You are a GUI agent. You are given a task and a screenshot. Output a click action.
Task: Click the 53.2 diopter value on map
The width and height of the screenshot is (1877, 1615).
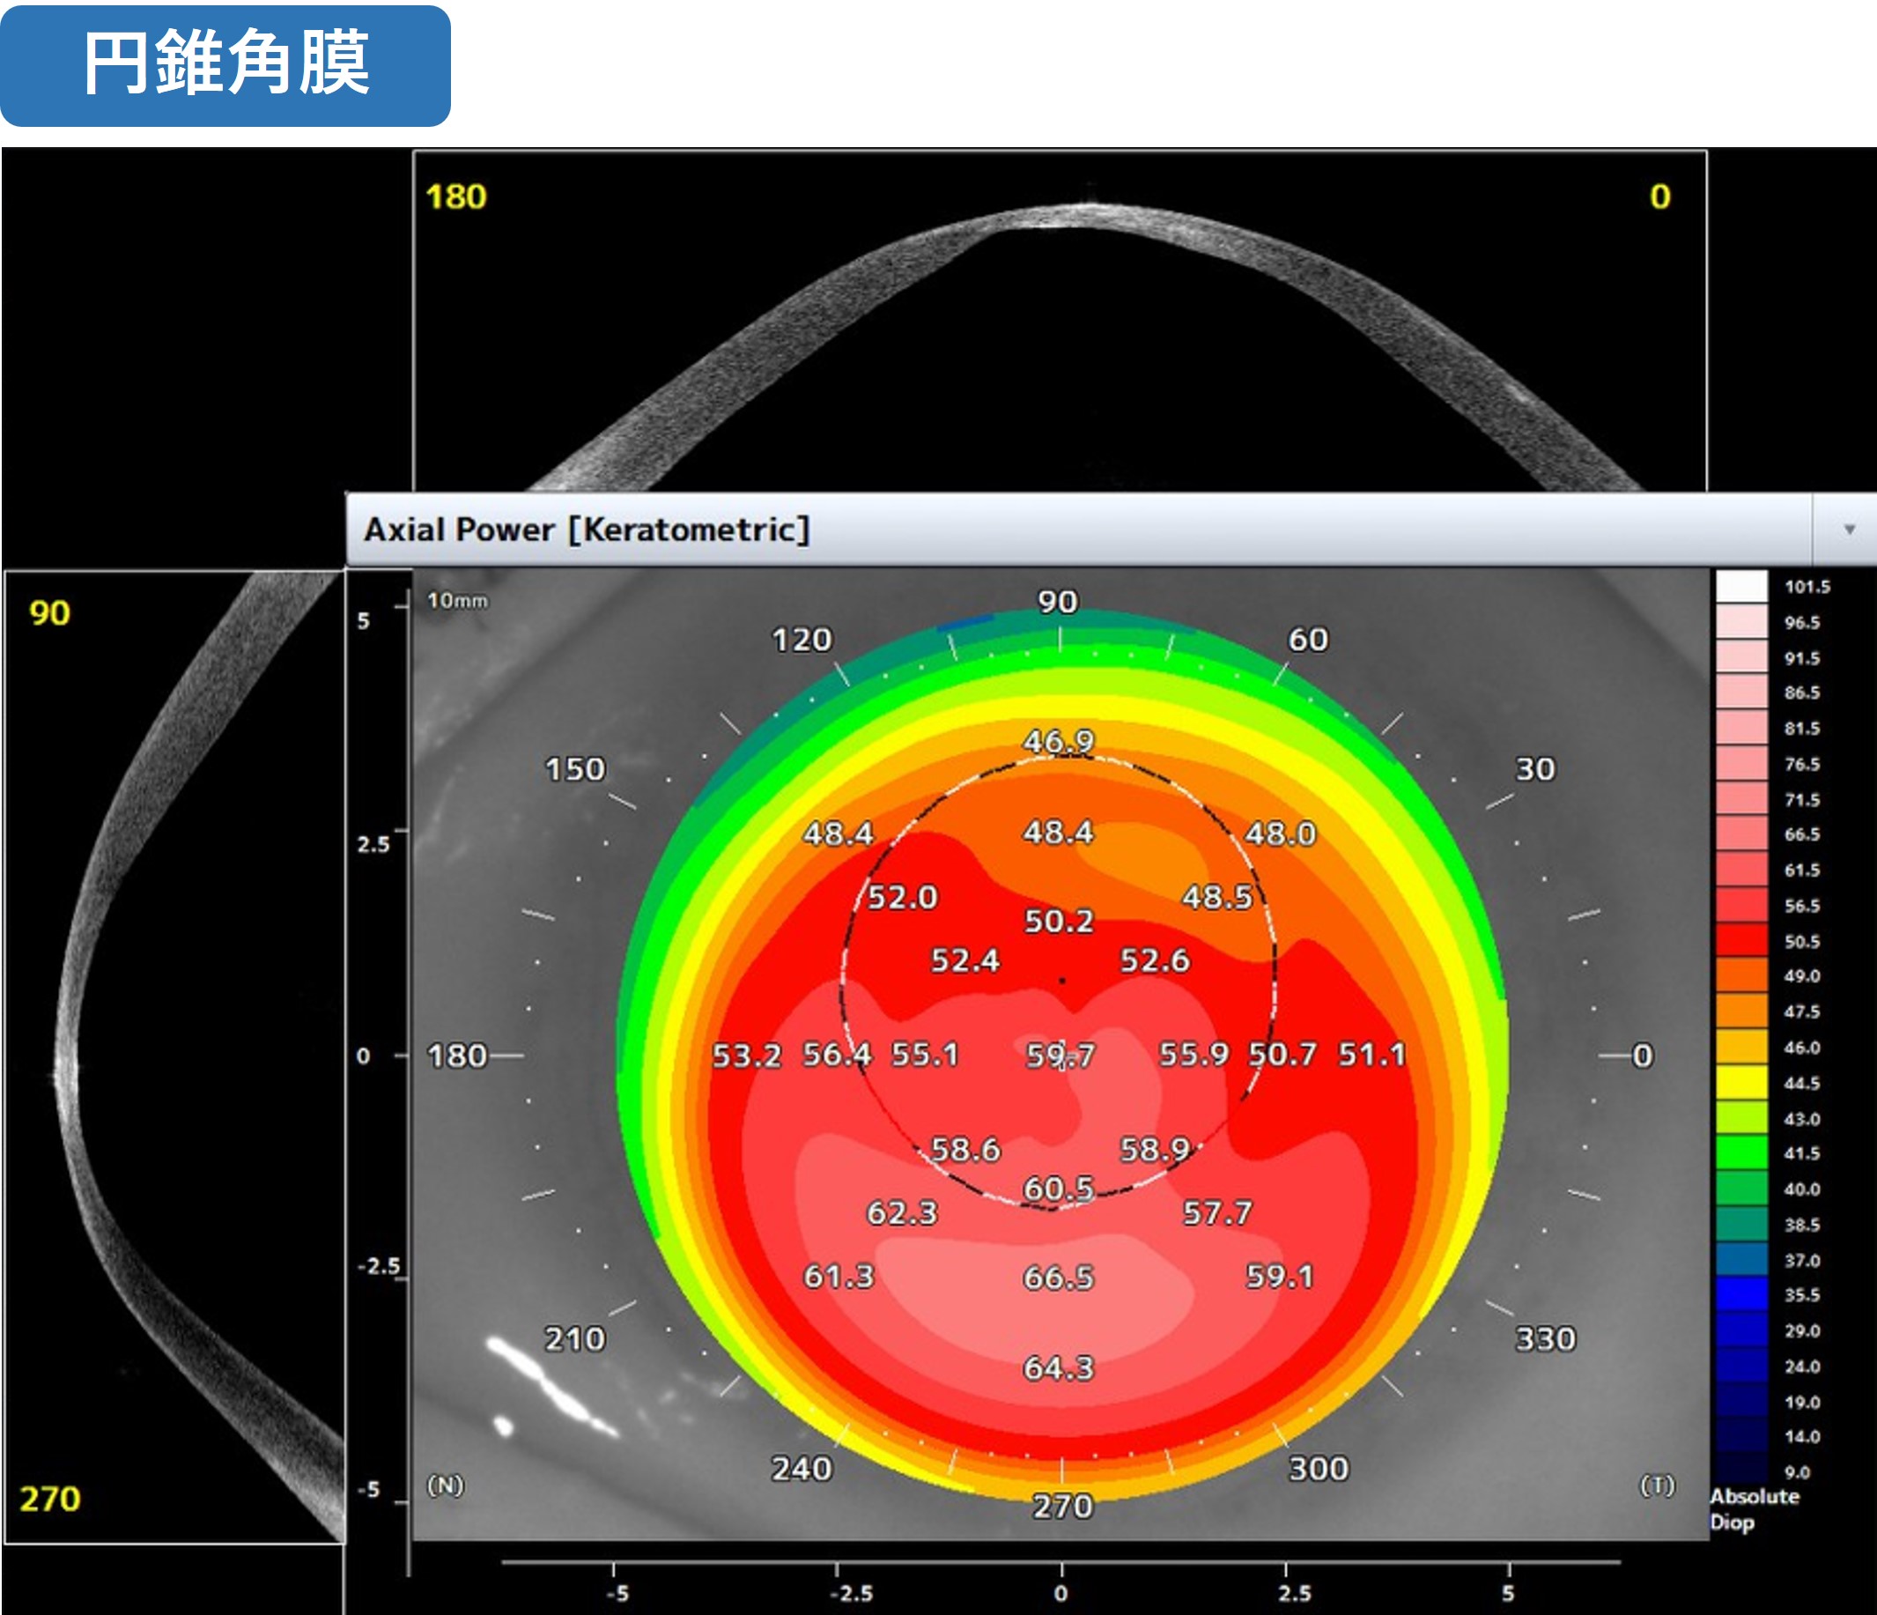point(746,1056)
